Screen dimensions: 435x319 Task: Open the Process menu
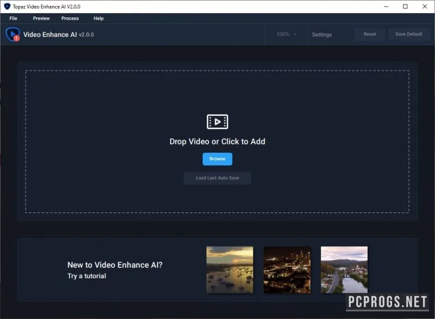pos(70,18)
